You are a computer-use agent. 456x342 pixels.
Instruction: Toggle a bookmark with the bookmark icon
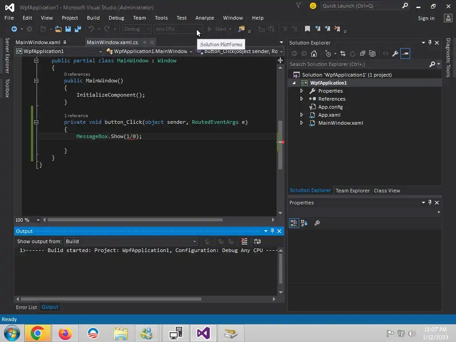(307, 28)
